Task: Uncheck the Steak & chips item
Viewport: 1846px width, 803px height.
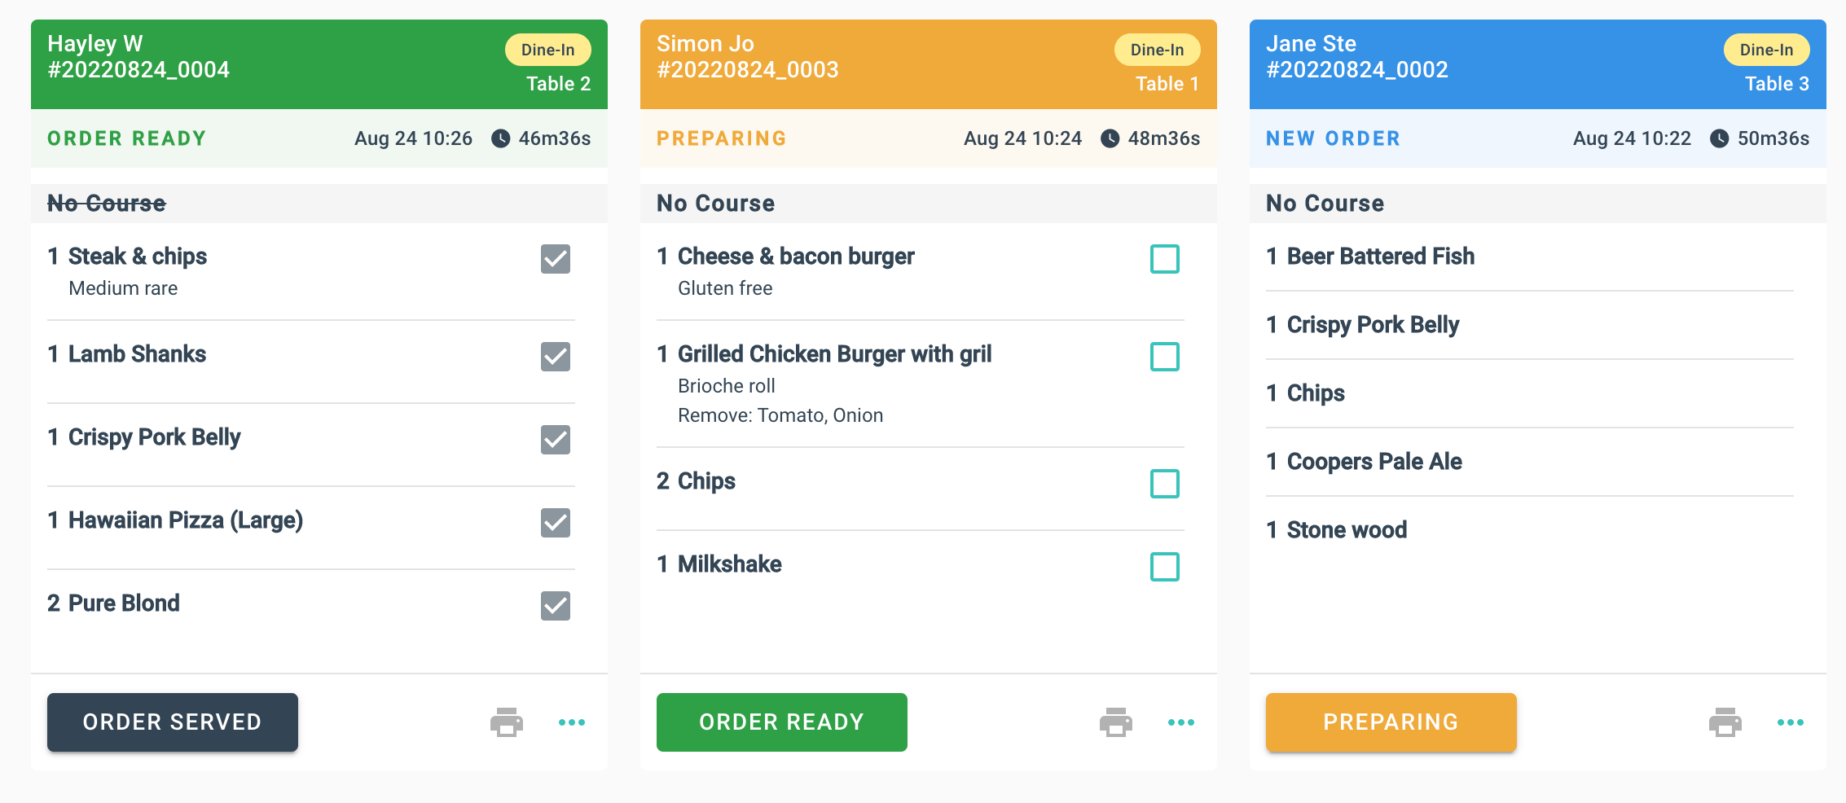Action: pos(556,259)
